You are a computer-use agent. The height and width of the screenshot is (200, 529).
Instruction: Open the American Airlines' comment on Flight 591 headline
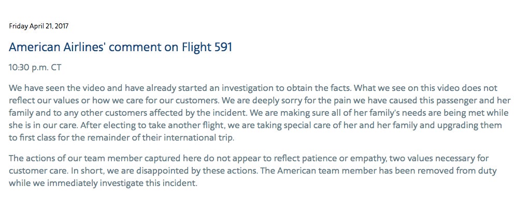[120, 47]
